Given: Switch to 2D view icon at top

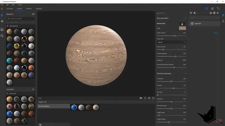Looking at the screenshot, I should tap(212, 9).
